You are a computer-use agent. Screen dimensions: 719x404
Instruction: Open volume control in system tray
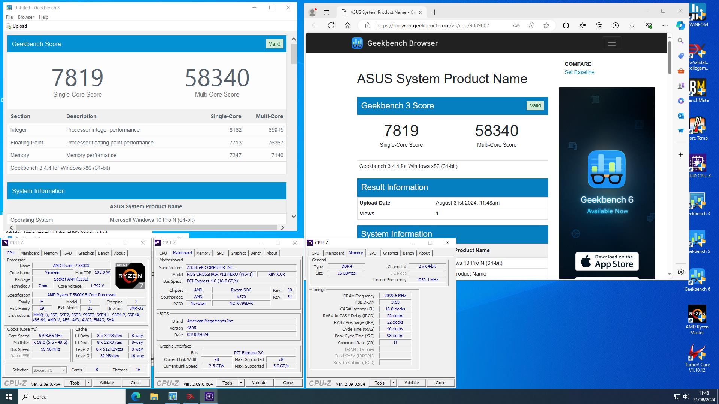pyautogui.click(x=686, y=397)
